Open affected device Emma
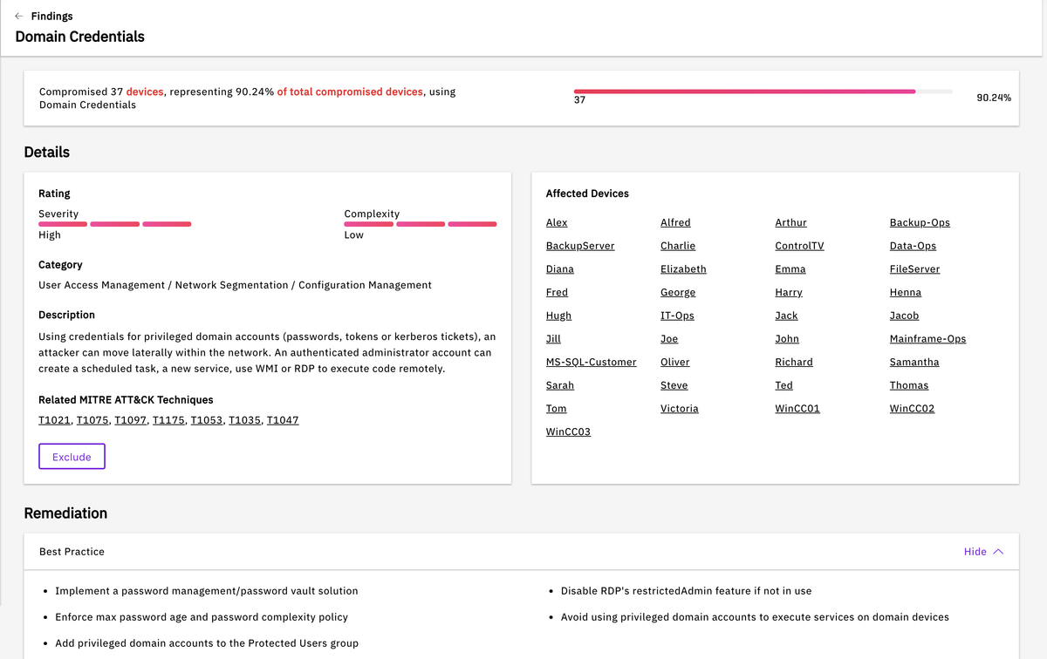The height and width of the screenshot is (659, 1047). 790,269
